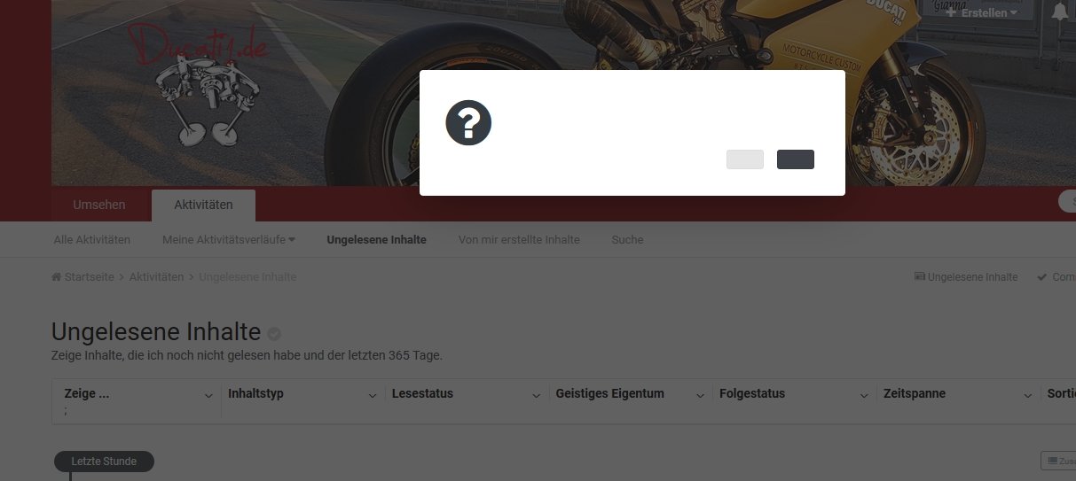Switch to the Umsehen tab
Viewport: 1076px width, 481px height.
[99, 205]
